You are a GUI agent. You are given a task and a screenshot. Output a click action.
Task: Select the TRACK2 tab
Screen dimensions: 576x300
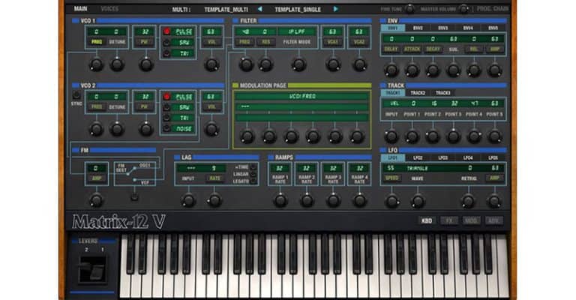coord(418,93)
